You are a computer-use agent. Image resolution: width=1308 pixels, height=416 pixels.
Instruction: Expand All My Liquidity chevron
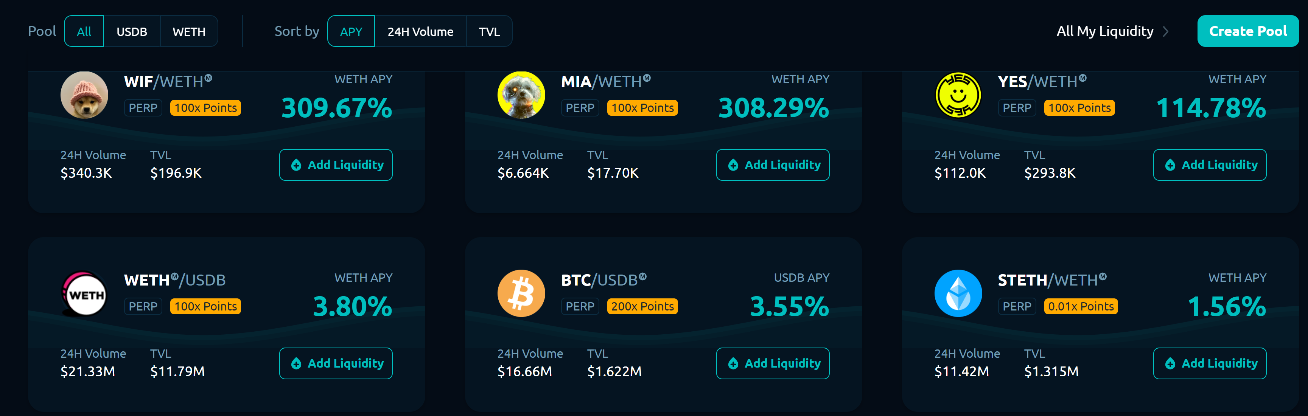point(1166,31)
